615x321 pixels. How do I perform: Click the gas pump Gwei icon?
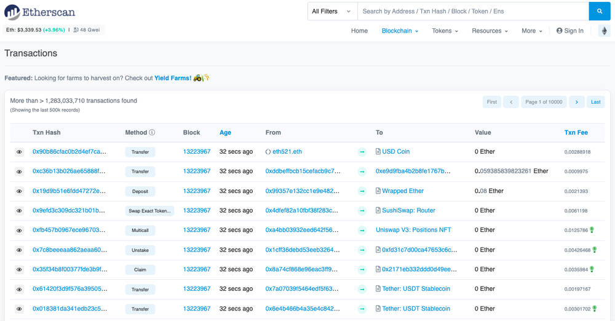[x=76, y=30]
